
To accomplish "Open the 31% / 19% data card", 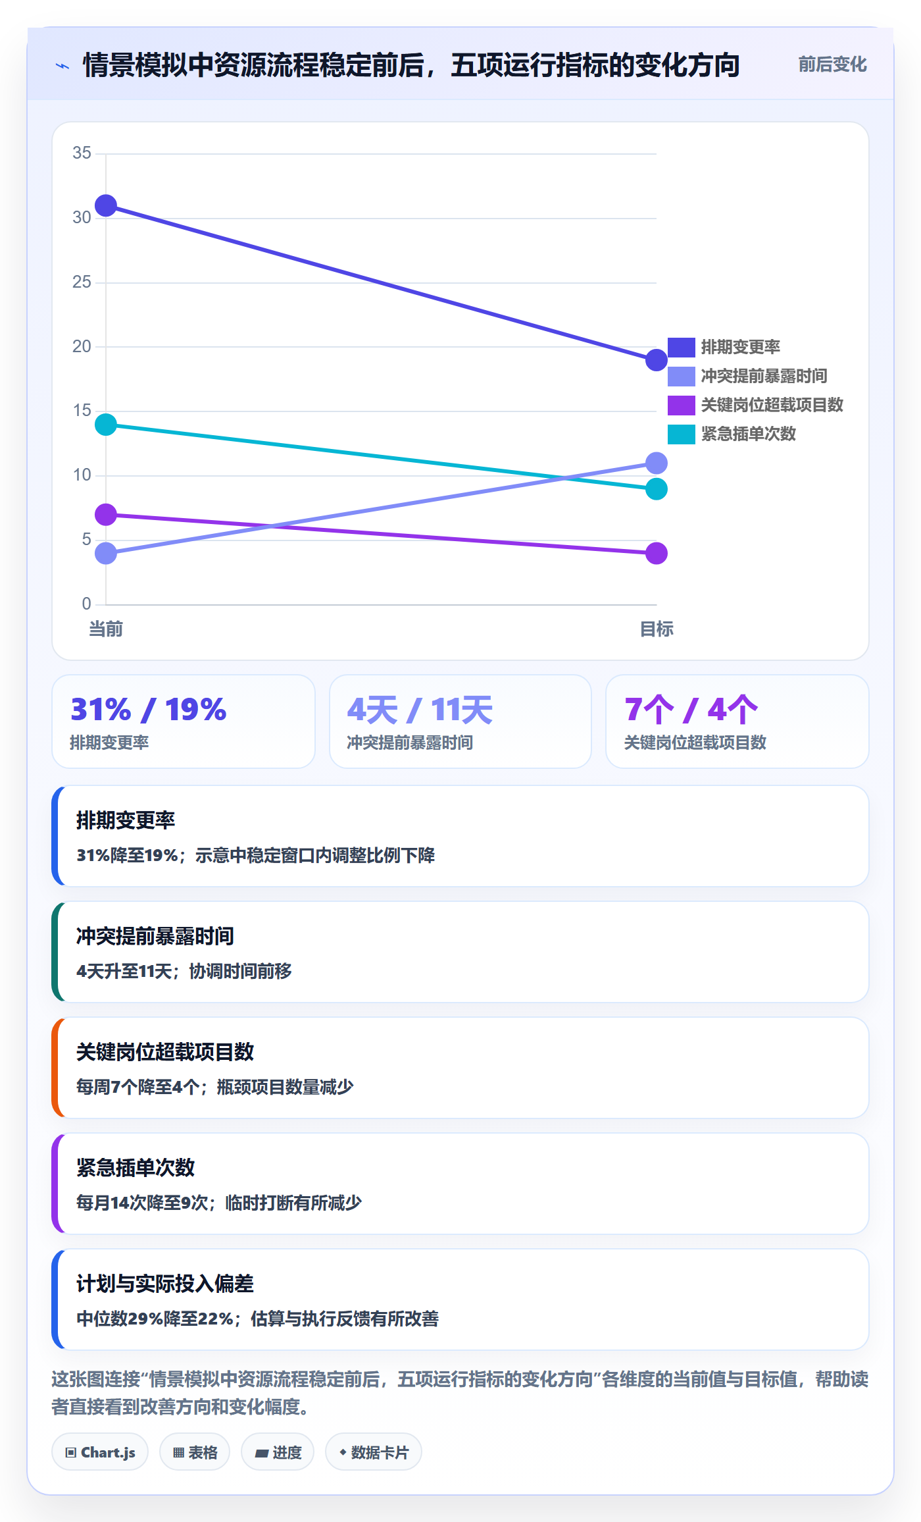I will click(x=184, y=722).
